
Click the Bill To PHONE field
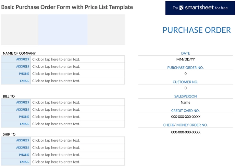pos(78,117)
